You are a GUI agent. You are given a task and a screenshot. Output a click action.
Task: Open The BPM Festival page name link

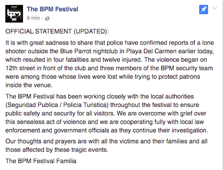point(53,9)
